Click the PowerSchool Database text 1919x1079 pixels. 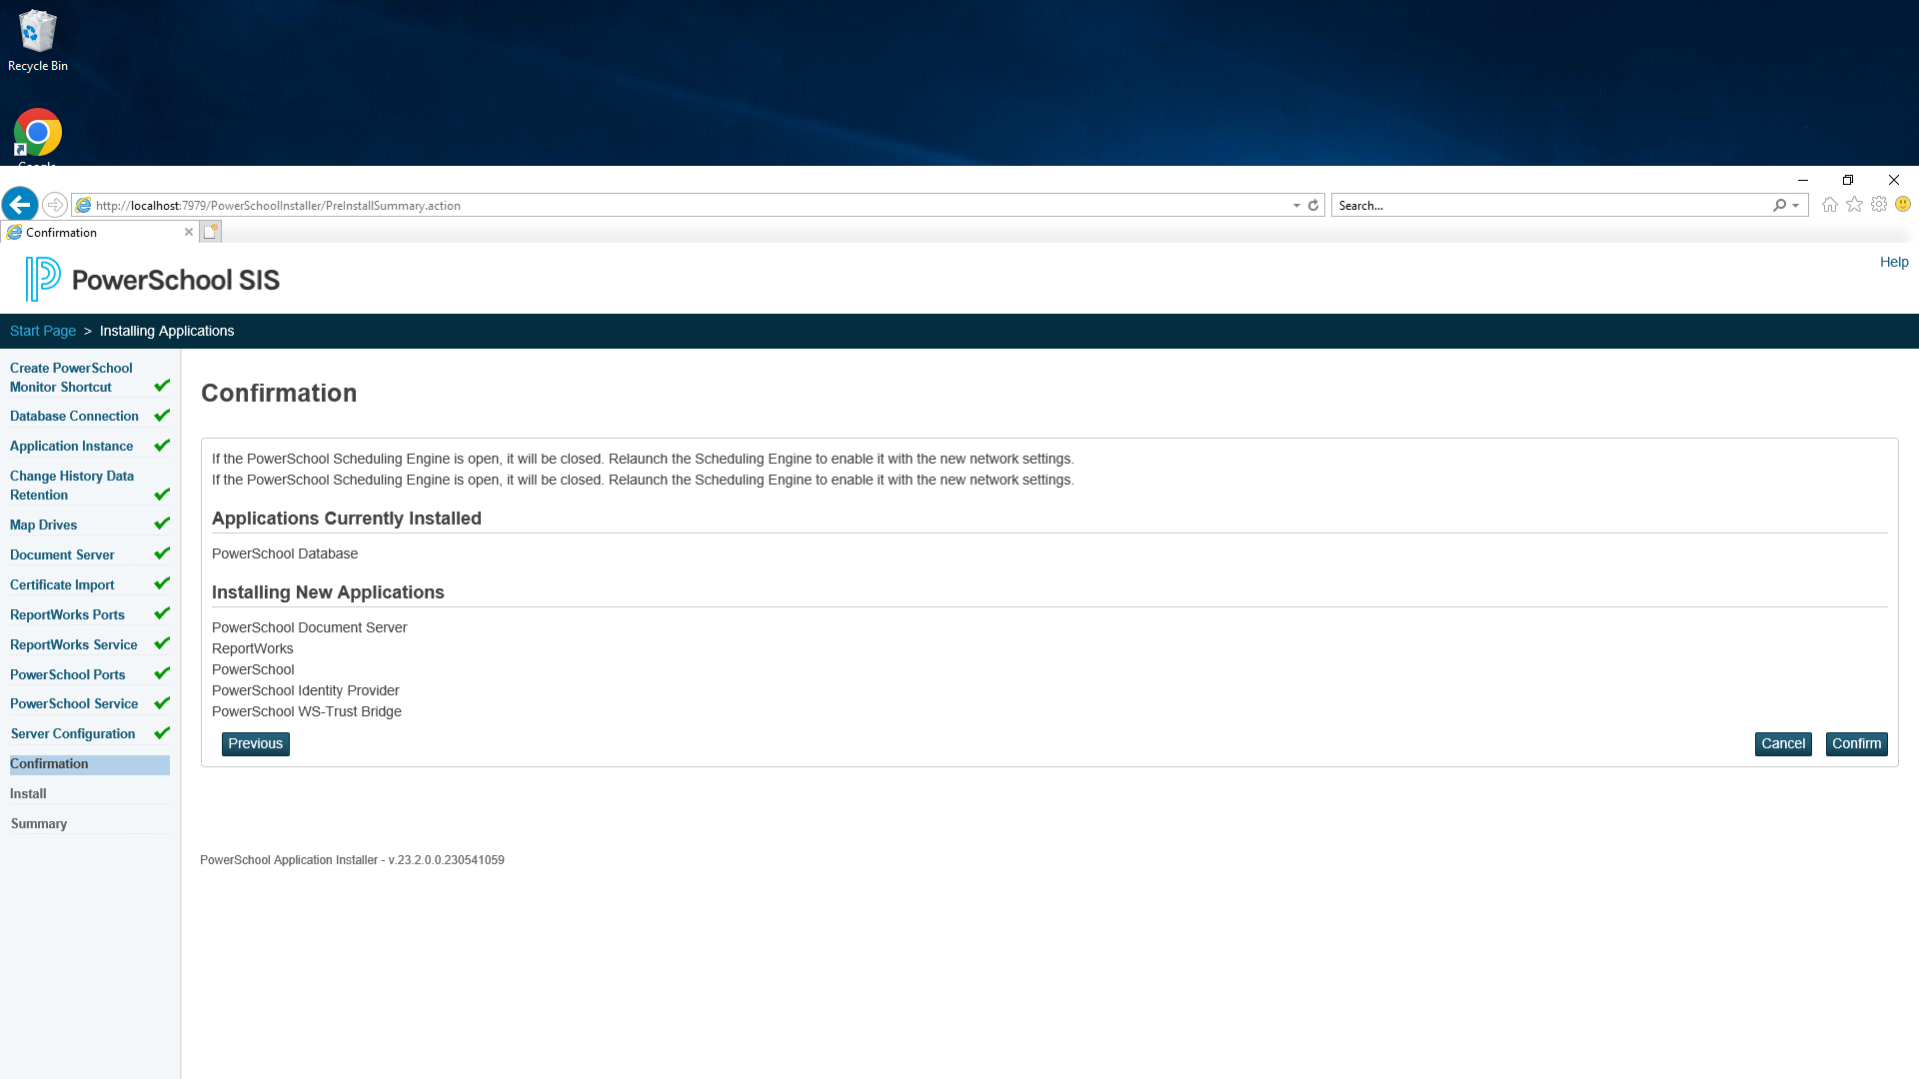(x=285, y=553)
